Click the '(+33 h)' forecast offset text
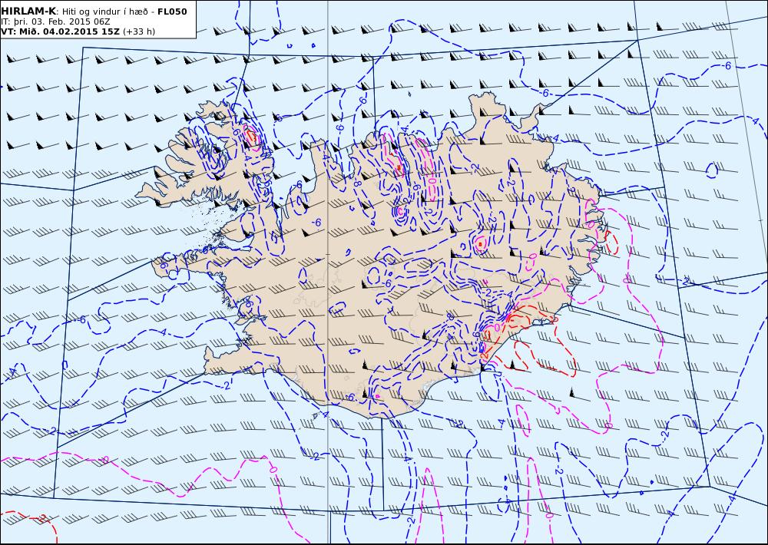The height and width of the screenshot is (545, 768). pyautogui.click(x=139, y=31)
